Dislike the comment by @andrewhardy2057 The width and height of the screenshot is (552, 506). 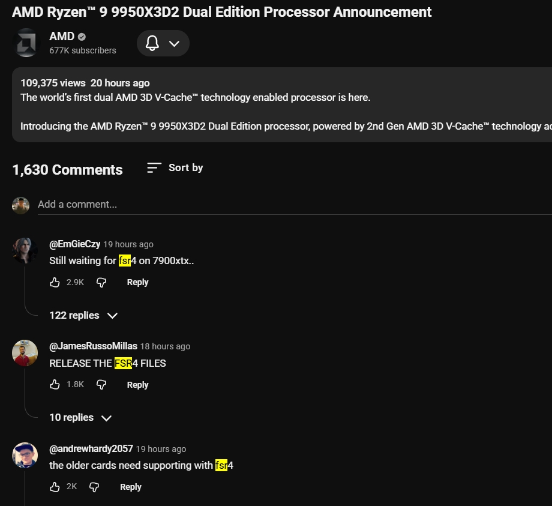tap(94, 487)
